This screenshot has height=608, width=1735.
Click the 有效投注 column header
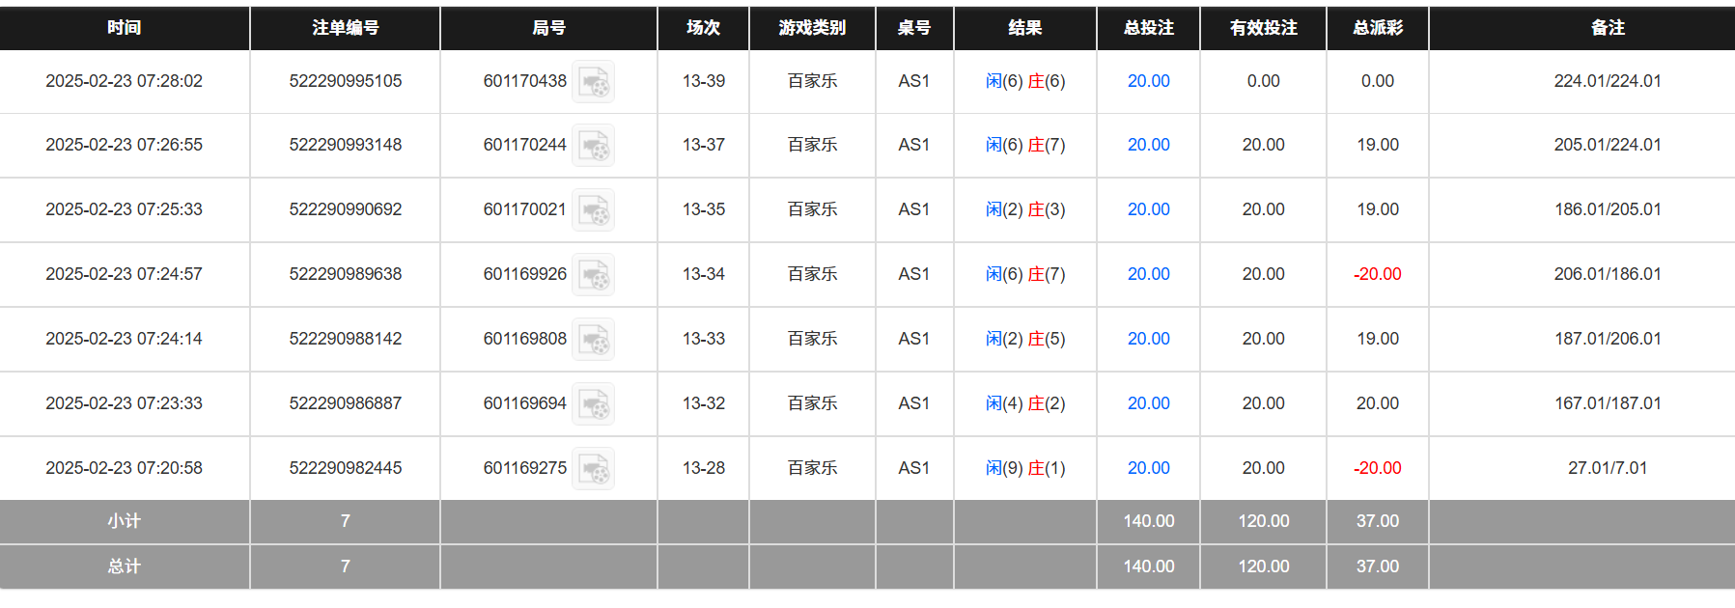pyautogui.click(x=1263, y=28)
